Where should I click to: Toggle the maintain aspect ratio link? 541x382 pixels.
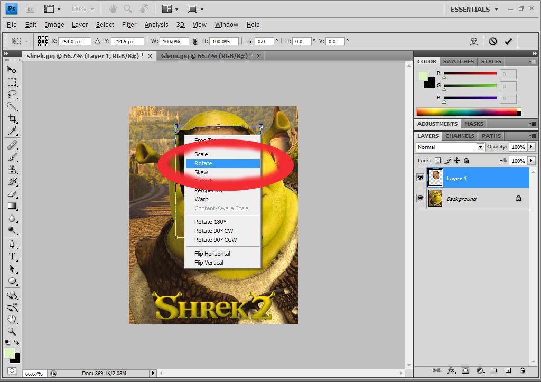[195, 41]
